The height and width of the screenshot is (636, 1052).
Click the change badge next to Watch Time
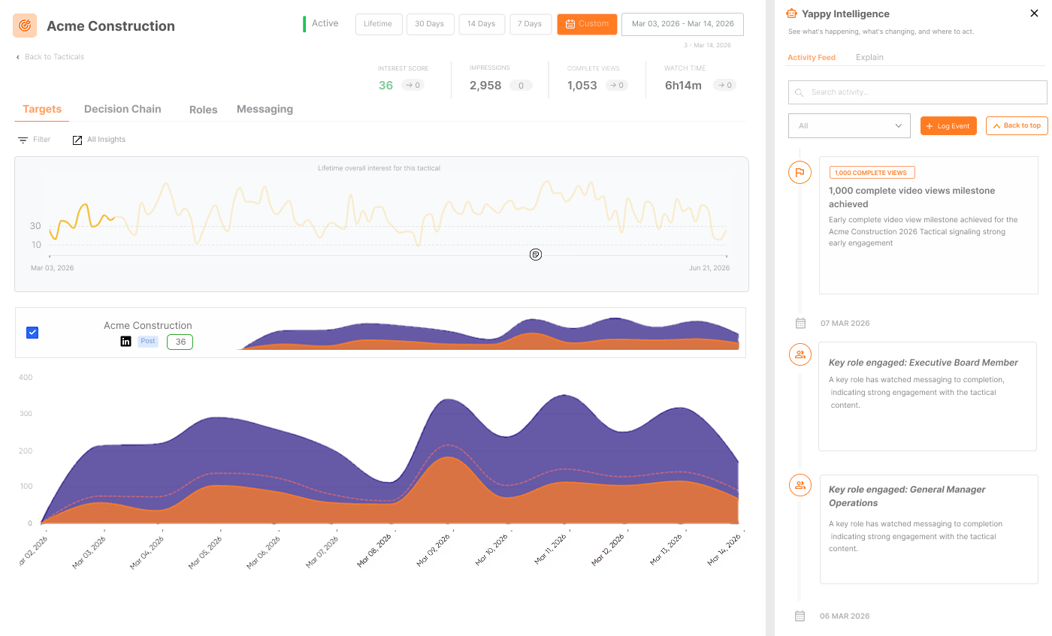(x=724, y=86)
